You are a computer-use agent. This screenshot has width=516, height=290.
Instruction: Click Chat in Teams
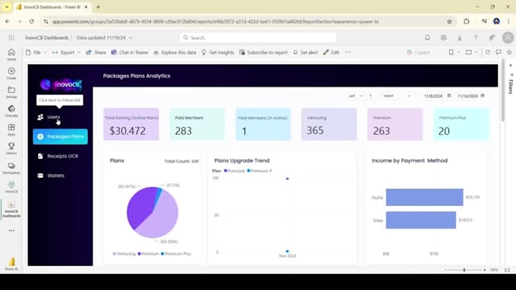(x=130, y=52)
